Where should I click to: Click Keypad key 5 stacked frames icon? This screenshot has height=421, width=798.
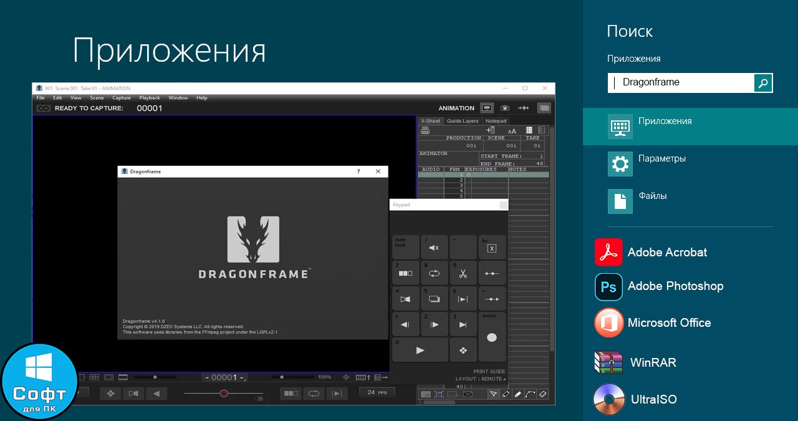pos(435,299)
